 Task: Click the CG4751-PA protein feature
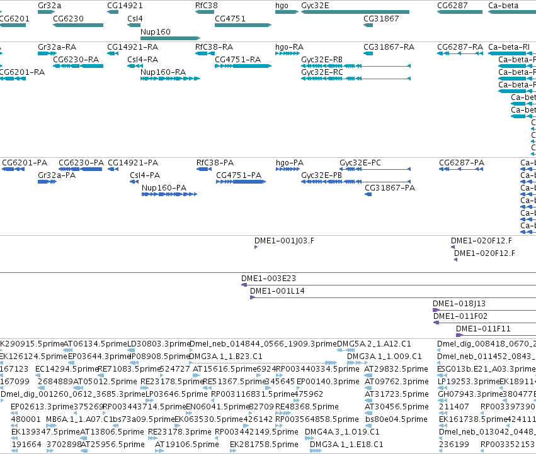click(x=241, y=182)
